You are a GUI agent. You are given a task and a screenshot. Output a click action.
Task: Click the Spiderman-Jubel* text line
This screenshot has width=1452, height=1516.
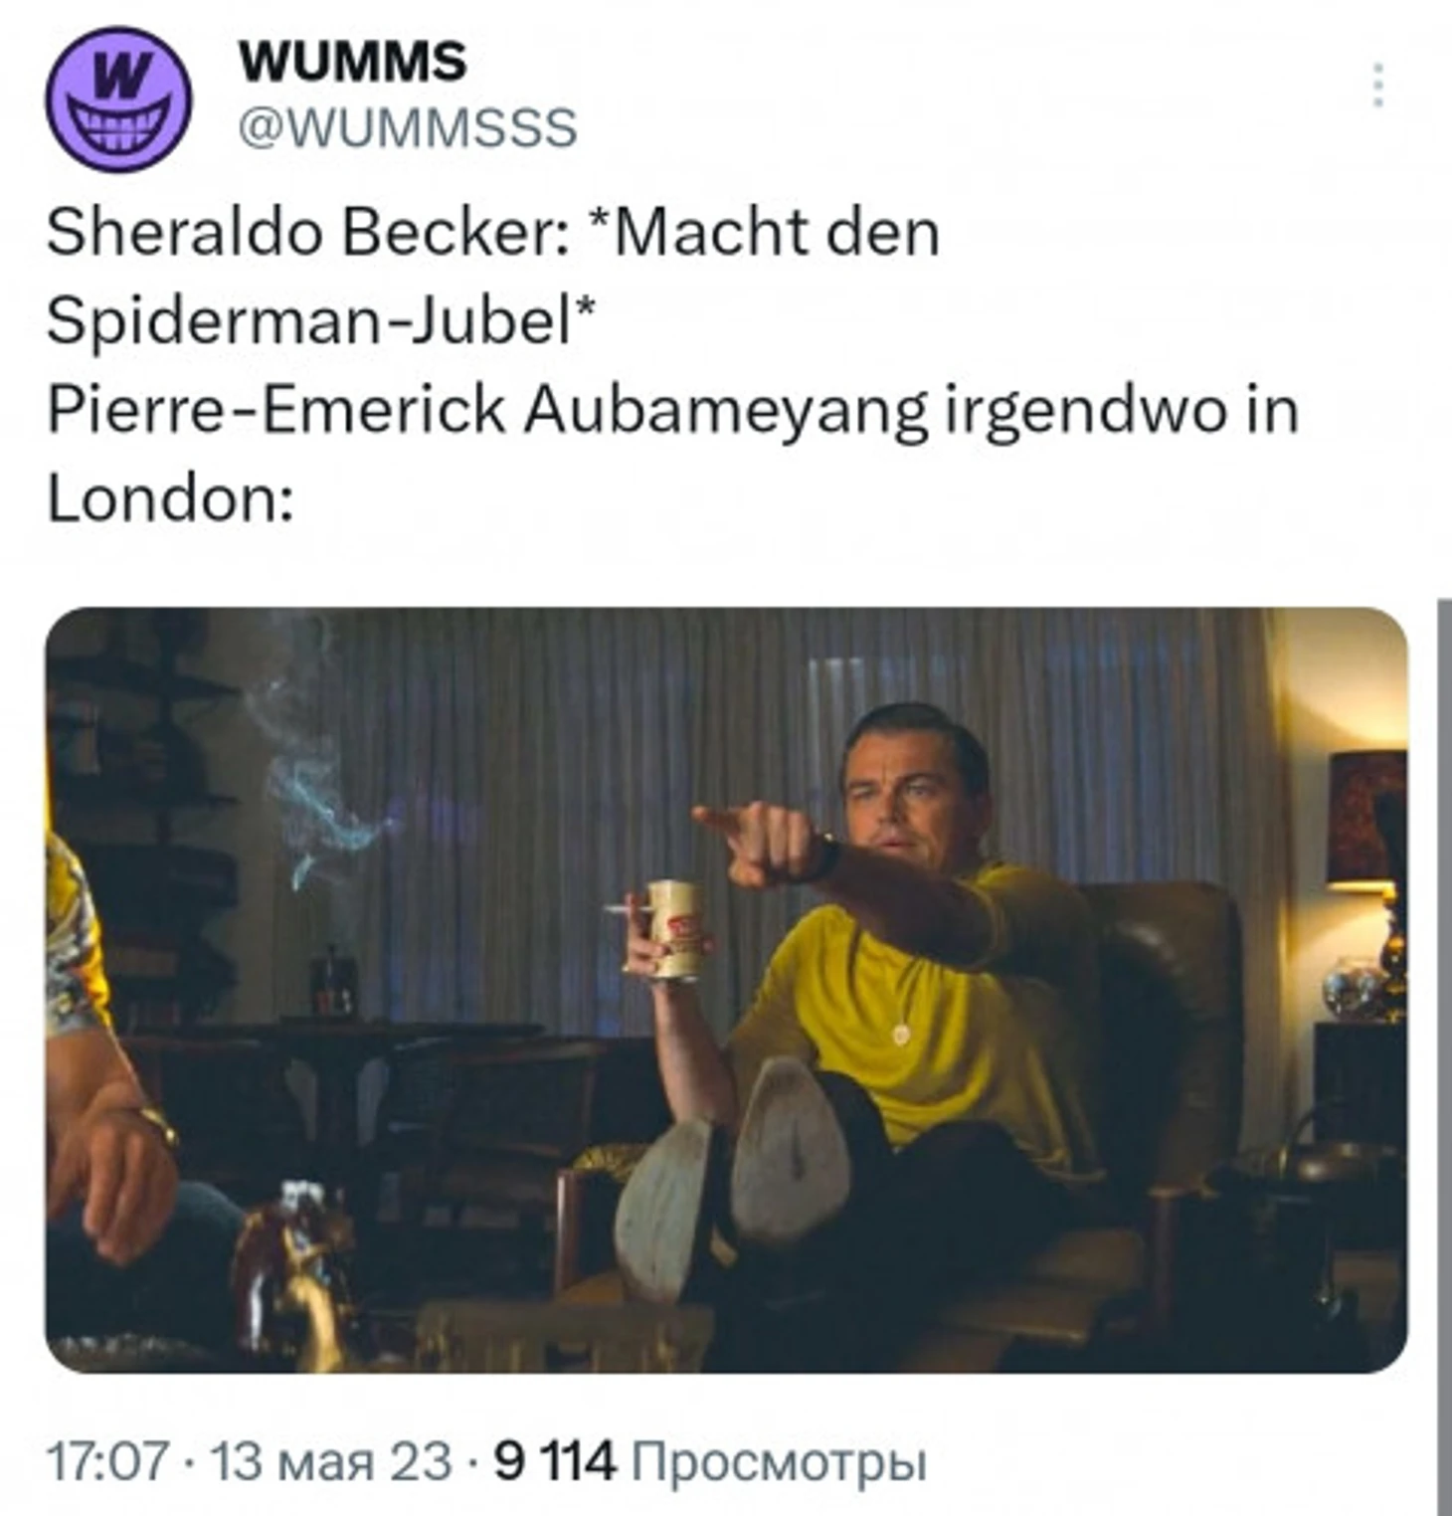pyautogui.click(x=321, y=320)
